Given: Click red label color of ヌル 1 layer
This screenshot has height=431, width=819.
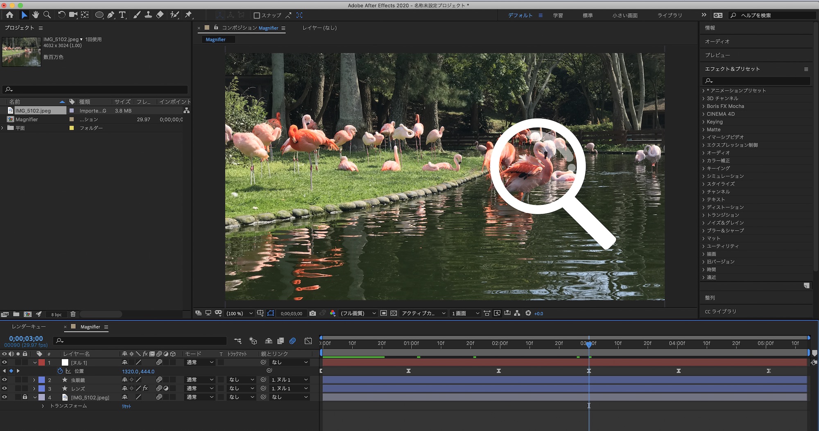Looking at the screenshot, I should point(42,363).
